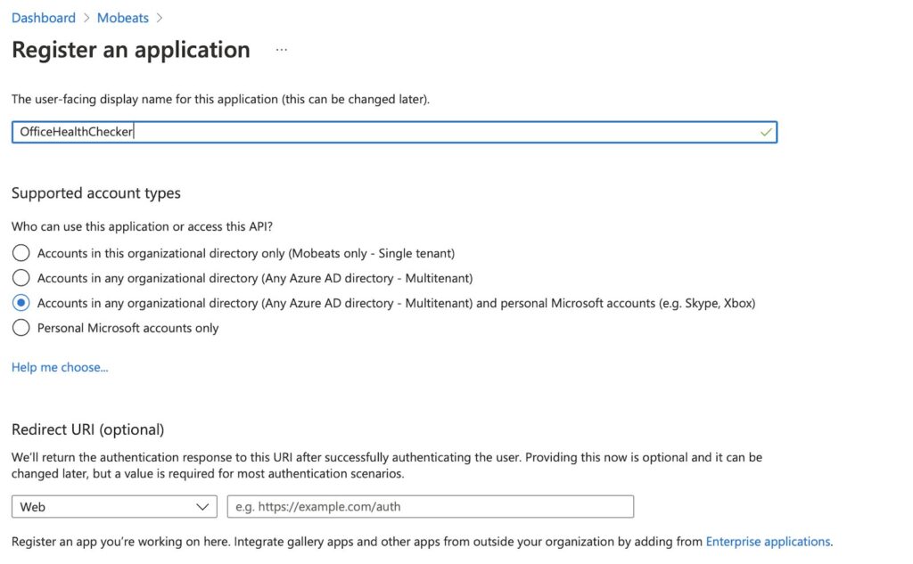Click the Supported account types heading
This screenshot has height=564, width=913.
pos(96,193)
